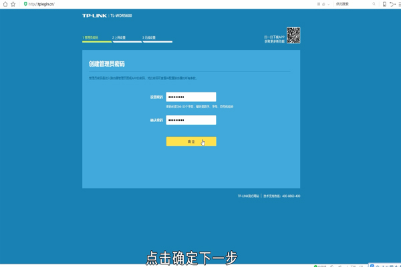The width and height of the screenshot is (401, 267).
Task: Click the password length hint text
Action: point(200,107)
